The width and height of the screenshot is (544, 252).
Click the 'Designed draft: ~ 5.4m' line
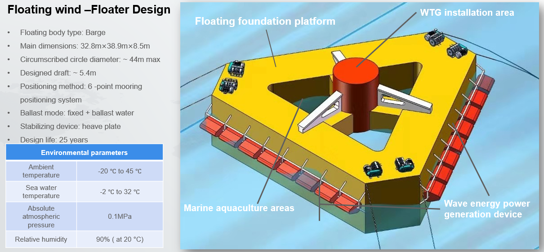[58, 73]
